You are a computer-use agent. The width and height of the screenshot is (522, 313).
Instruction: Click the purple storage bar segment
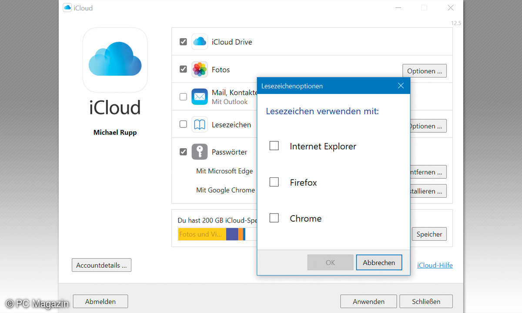pyautogui.click(x=232, y=234)
